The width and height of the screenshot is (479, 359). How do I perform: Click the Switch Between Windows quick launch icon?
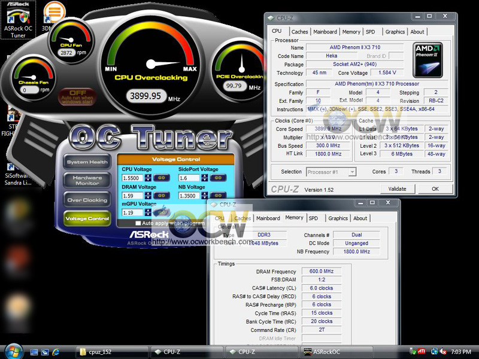click(x=44, y=352)
